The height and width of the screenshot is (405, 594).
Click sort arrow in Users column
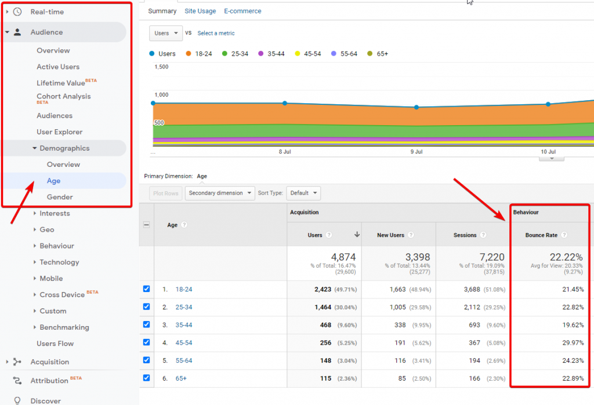pyautogui.click(x=357, y=235)
